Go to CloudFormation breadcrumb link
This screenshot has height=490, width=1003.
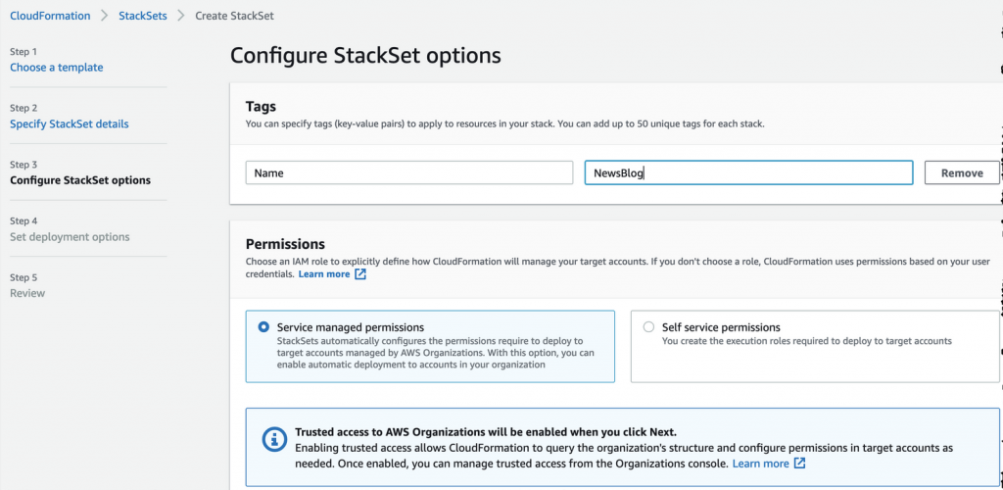(x=50, y=16)
